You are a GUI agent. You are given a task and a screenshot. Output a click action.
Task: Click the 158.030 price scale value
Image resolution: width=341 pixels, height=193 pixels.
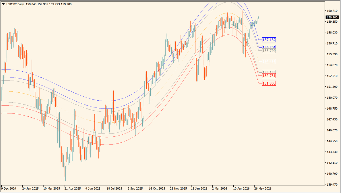[x=332, y=33]
